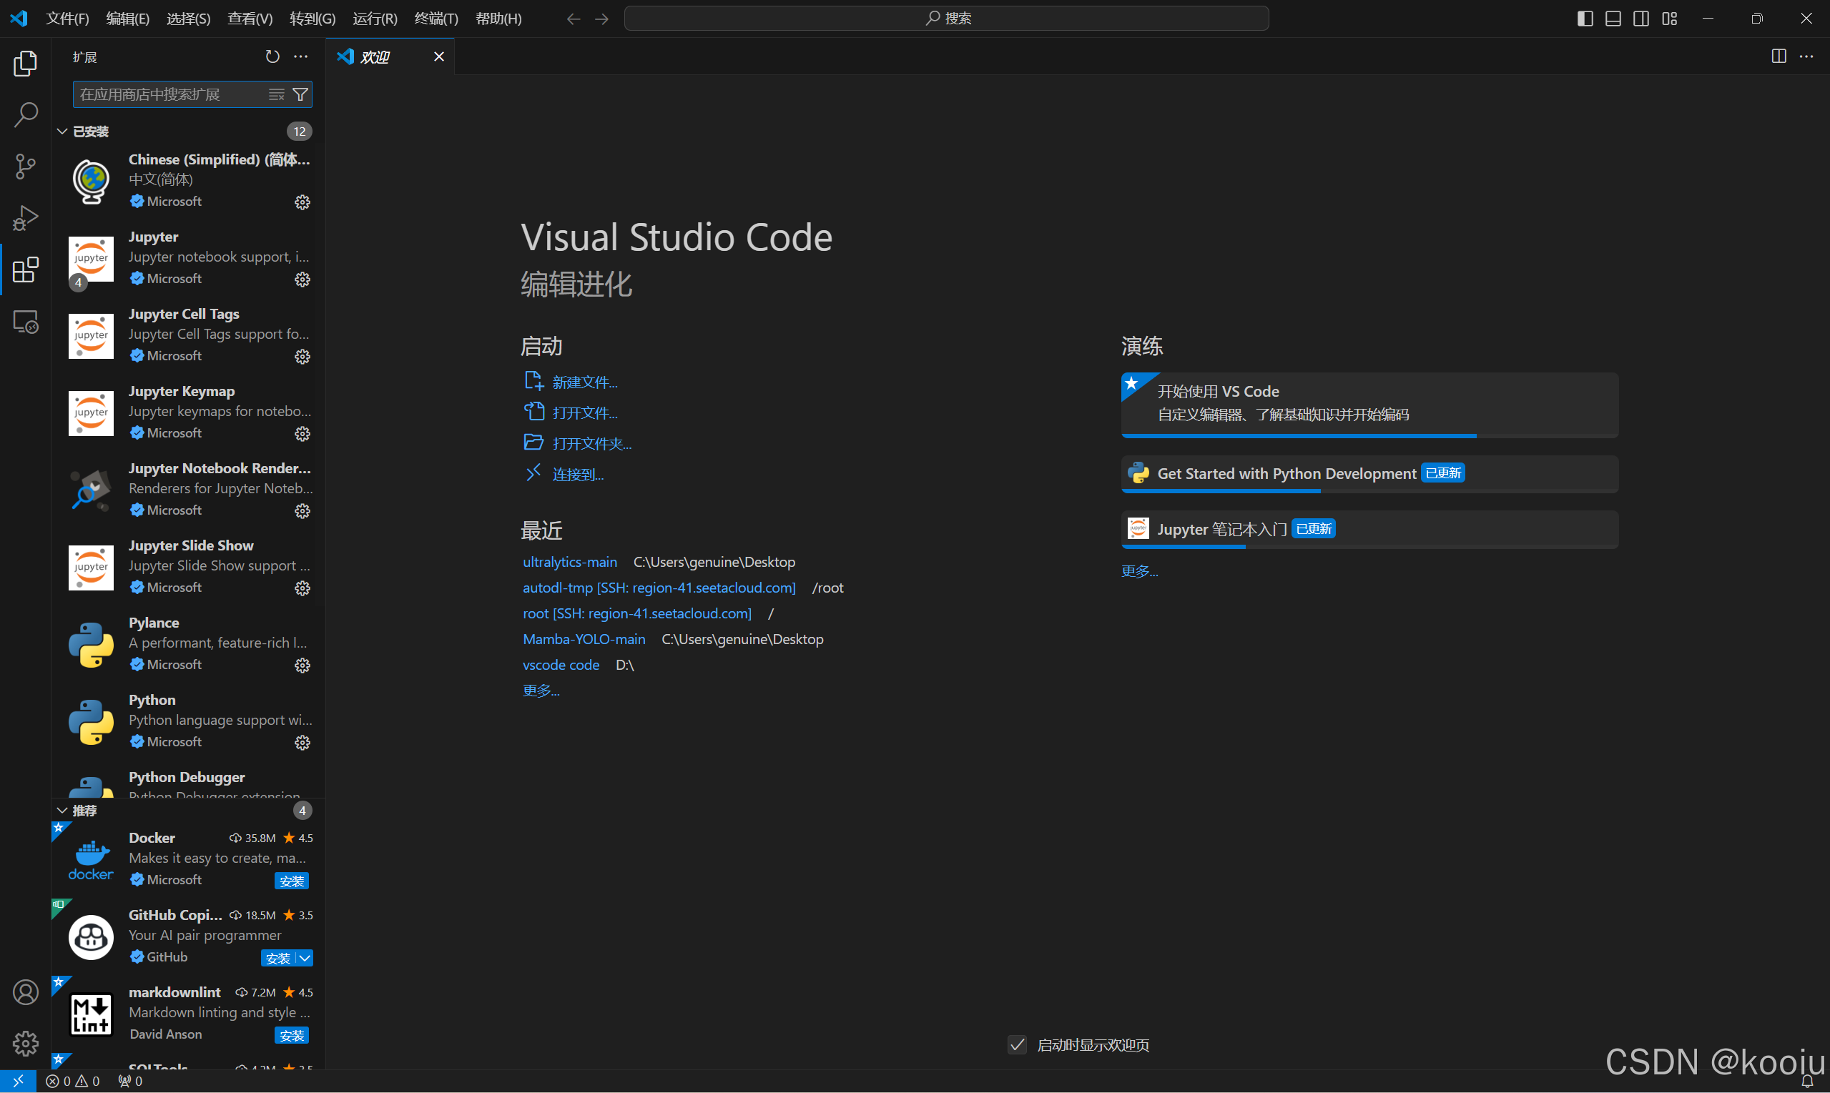Click the filter extensions funnel icon
The height and width of the screenshot is (1093, 1830).
click(x=300, y=94)
